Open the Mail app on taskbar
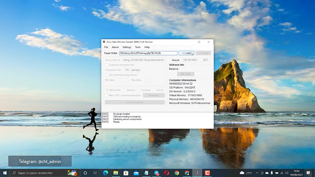The image size is (315, 177). coord(136,173)
